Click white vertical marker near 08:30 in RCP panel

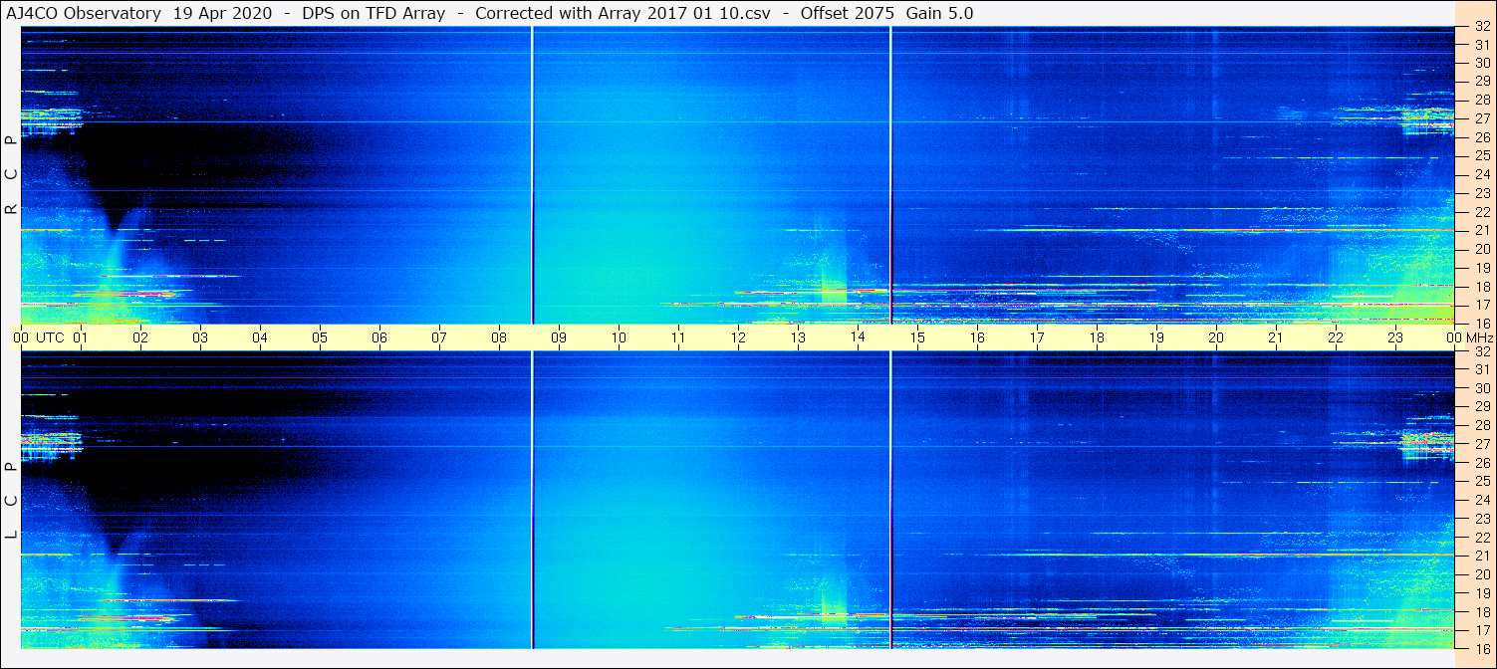[533, 175]
